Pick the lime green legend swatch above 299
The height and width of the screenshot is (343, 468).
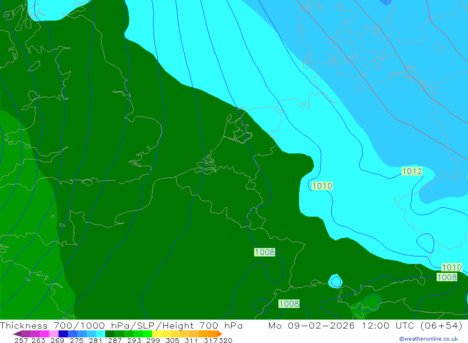147,334
